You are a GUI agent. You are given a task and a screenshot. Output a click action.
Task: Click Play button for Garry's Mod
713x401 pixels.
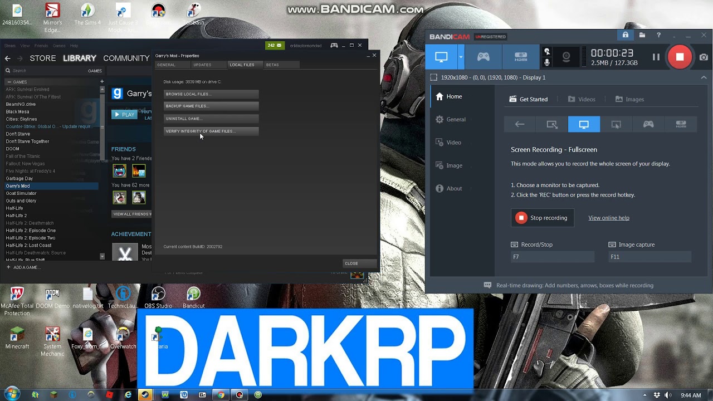click(124, 115)
